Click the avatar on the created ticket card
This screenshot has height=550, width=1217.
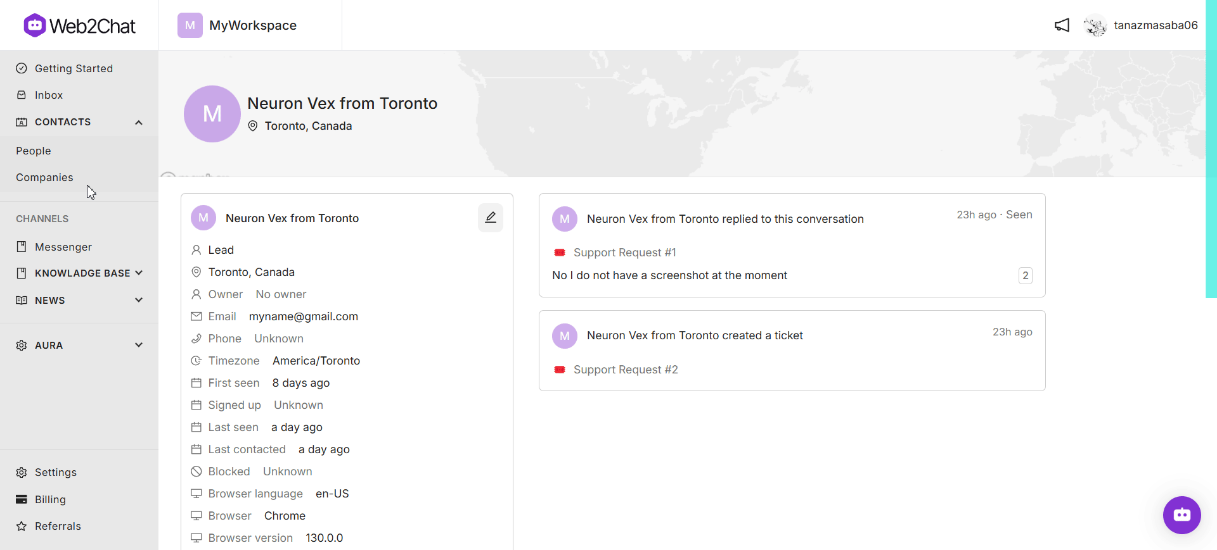coord(565,336)
